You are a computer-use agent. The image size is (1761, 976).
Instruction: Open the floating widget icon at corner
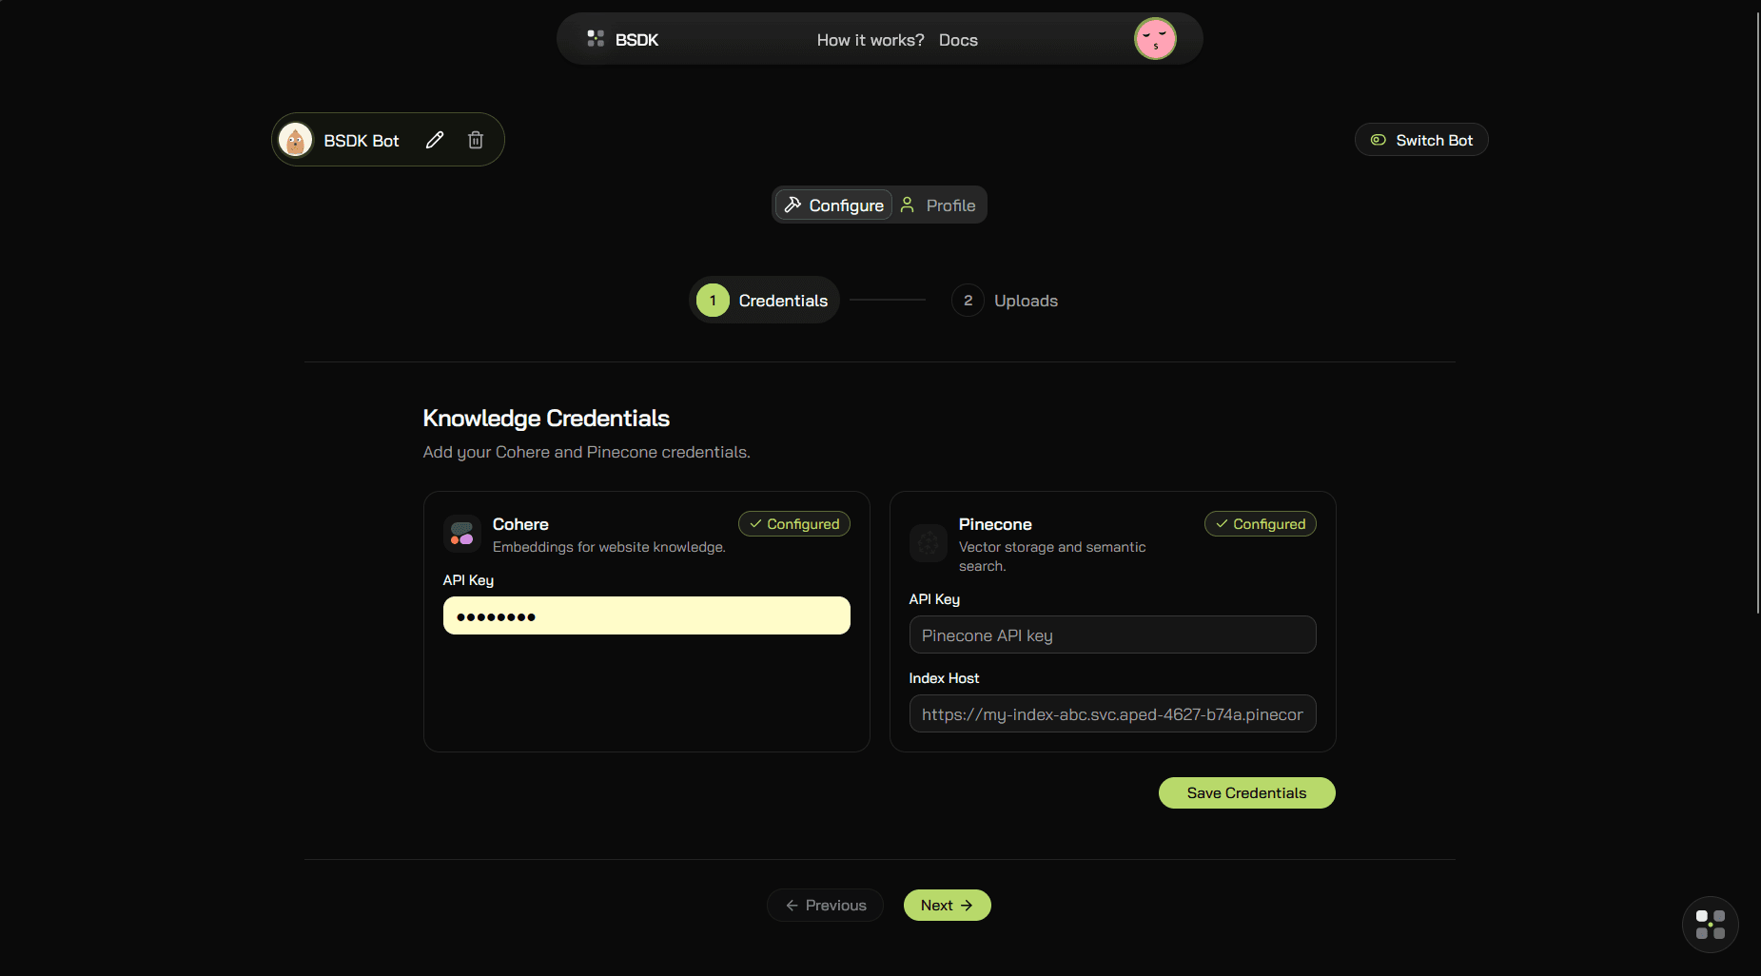pyautogui.click(x=1711, y=925)
